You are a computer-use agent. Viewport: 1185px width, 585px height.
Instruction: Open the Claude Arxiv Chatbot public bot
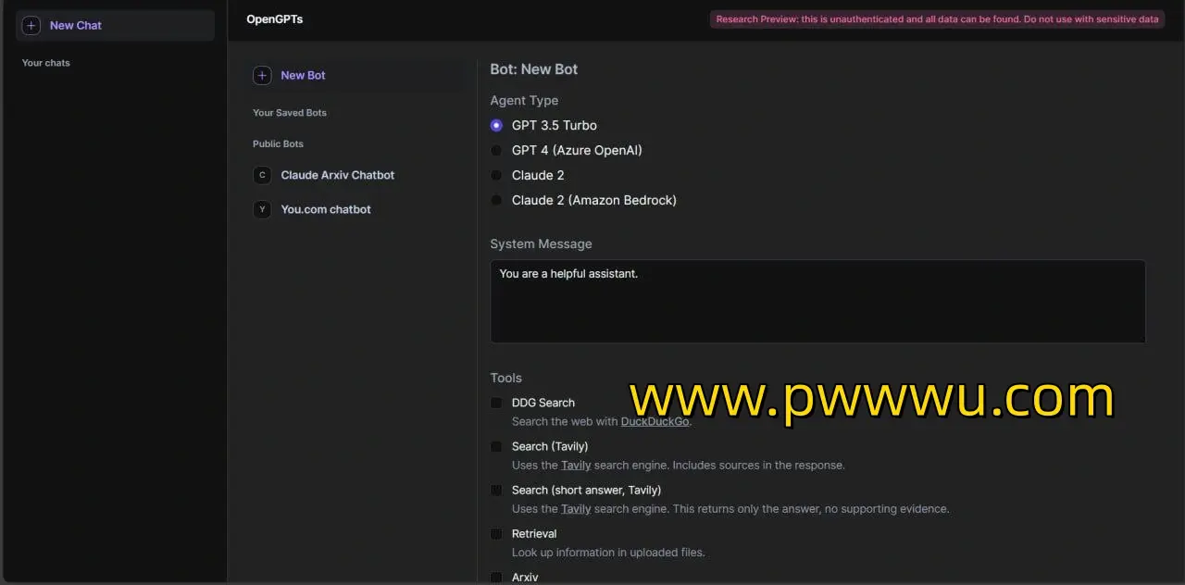click(x=337, y=175)
